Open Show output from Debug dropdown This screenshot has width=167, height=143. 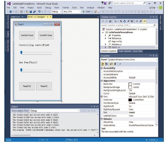(x=79, y=111)
